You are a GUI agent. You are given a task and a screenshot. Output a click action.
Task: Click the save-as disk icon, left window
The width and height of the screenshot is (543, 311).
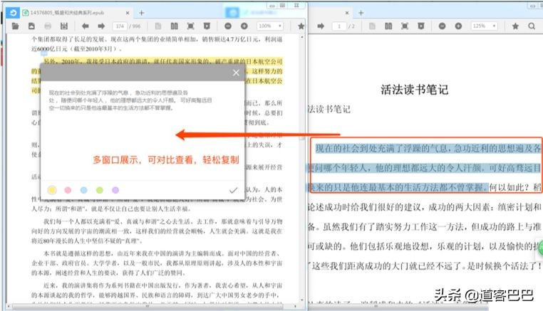pyautogui.click(x=31, y=26)
